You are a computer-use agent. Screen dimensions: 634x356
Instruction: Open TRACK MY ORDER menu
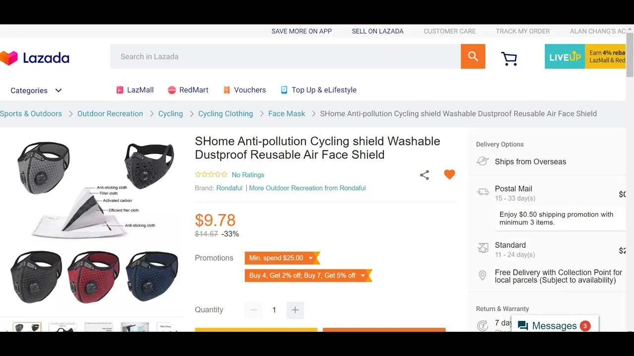pos(523,31)
